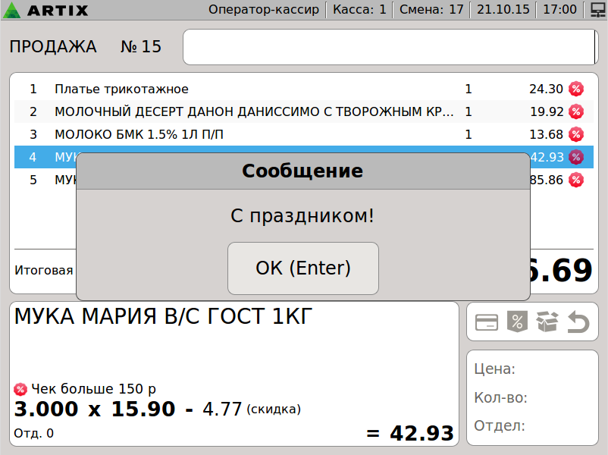Click discount badge on МОЛОКО БМК row
The height and width of the screenshot is (455, 608).
point(576,134)
